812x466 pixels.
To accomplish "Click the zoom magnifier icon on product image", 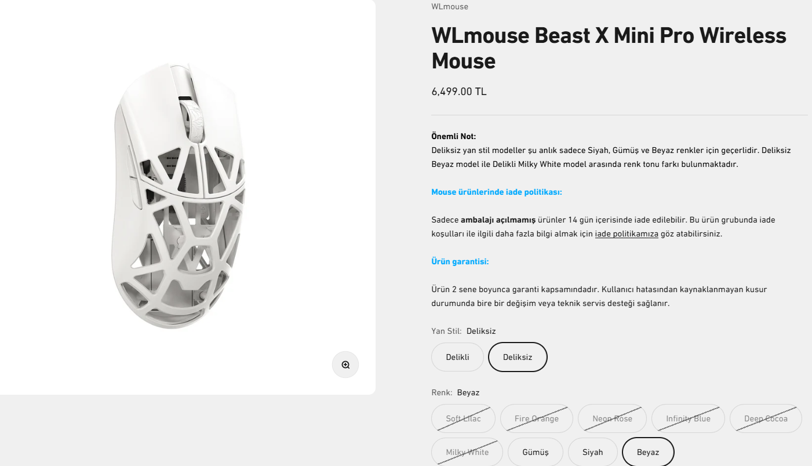I will pos(345,365).
